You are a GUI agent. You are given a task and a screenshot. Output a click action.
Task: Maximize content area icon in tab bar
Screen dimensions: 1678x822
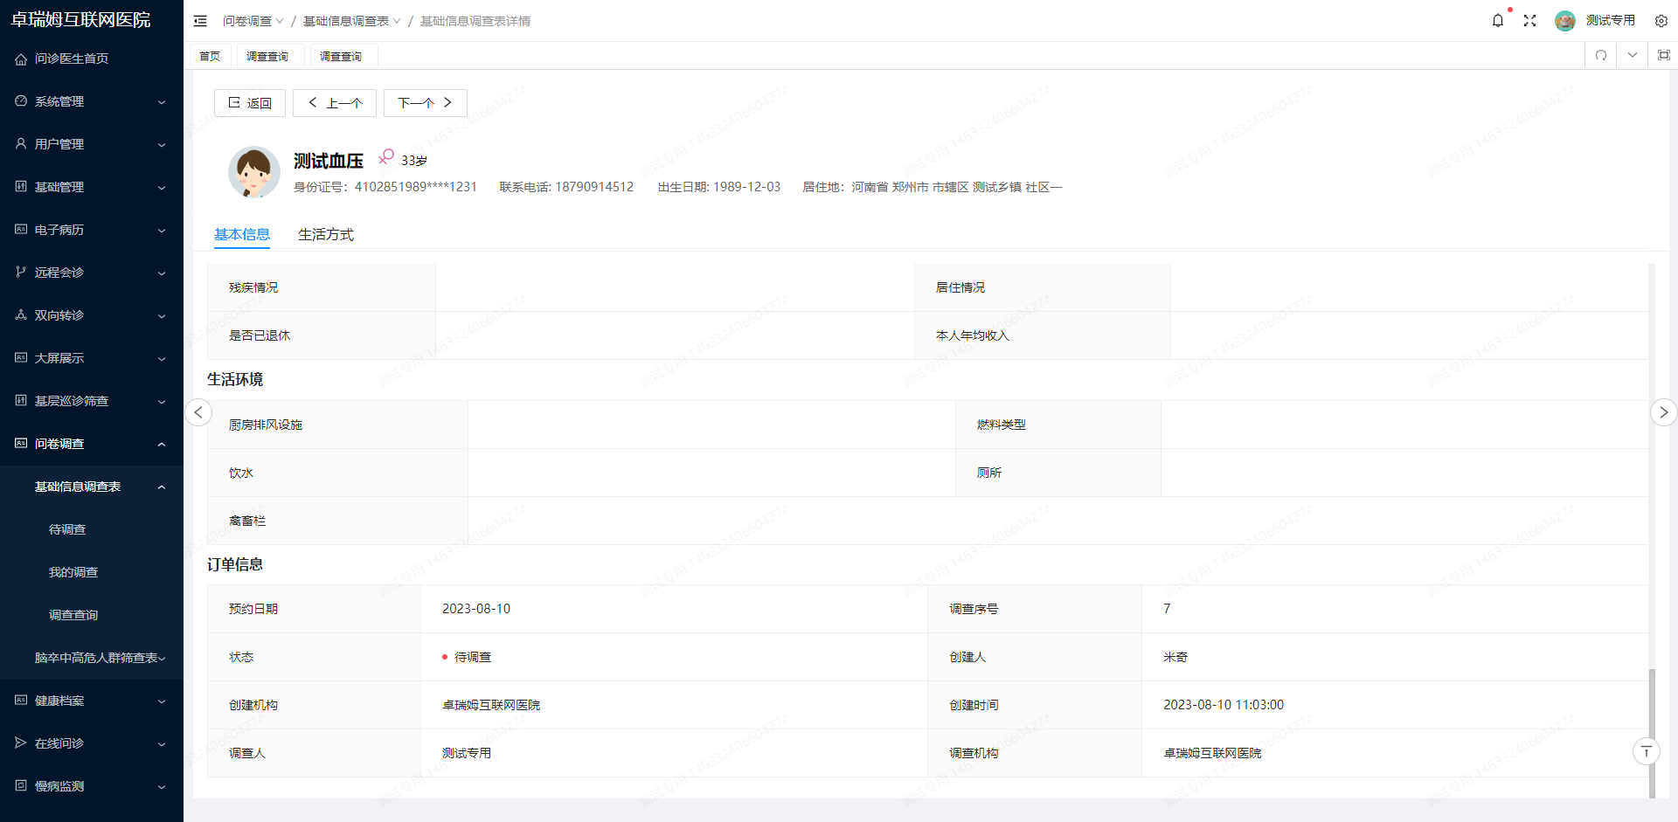[1664, 55]
